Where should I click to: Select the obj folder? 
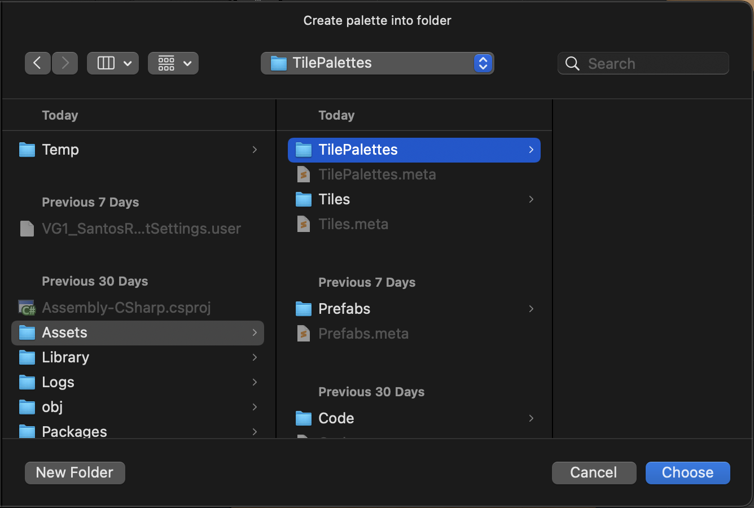click(x=52, y=407)
